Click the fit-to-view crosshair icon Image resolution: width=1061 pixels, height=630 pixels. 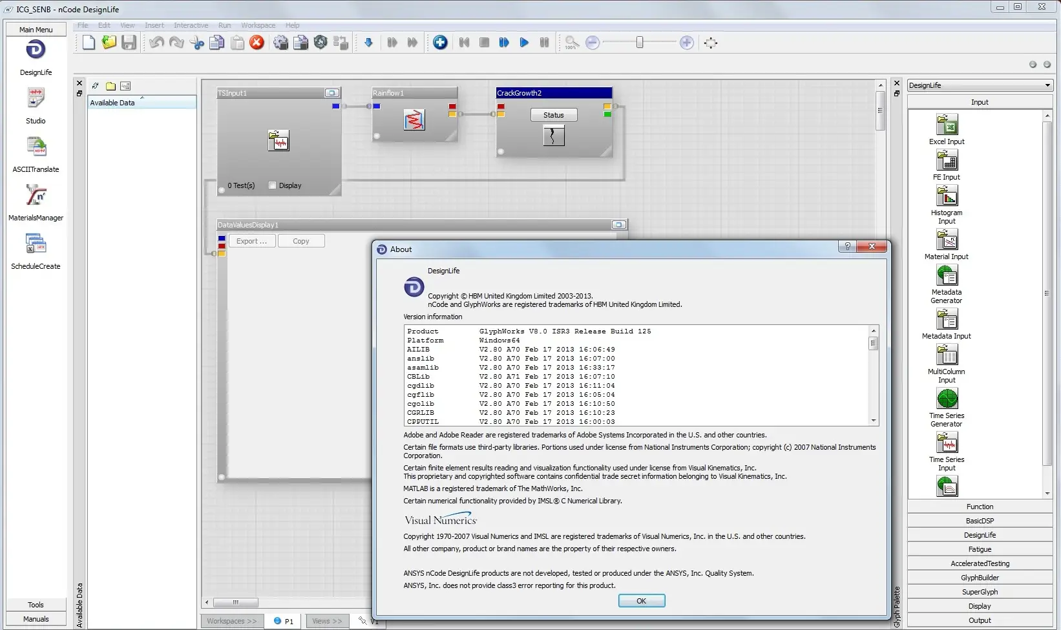[x=710, y=43]
